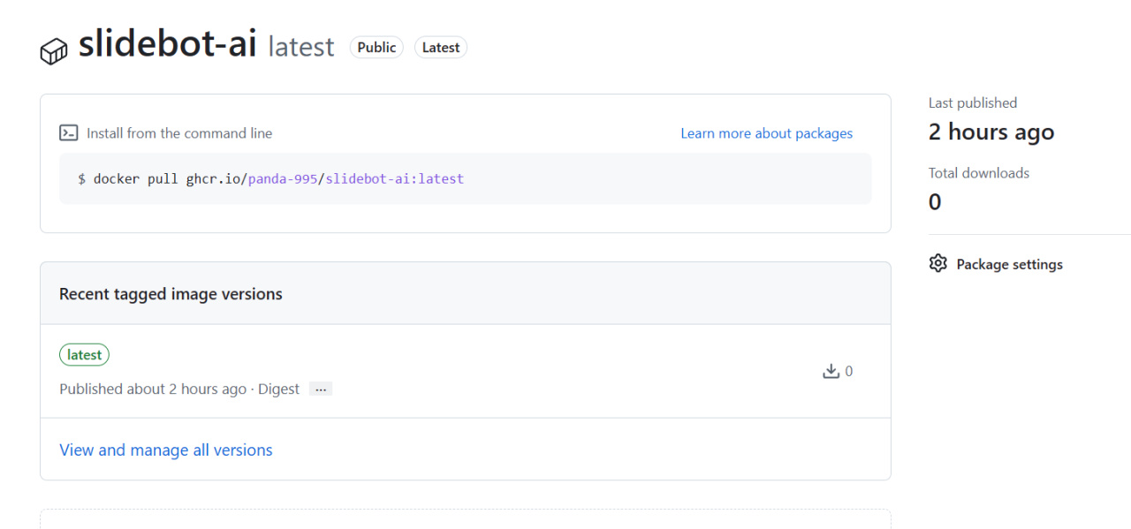Viewport: 1131px width, 529px height.
Task: Click the Public badge
Action: coord(376,48)
